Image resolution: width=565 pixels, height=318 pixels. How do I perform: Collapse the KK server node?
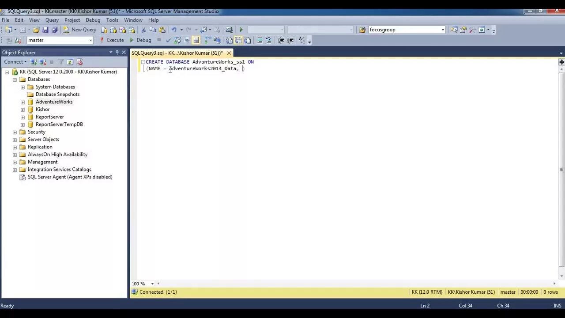coord(7,72)
